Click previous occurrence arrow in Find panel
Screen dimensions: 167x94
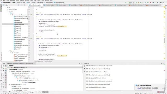[3, 80]
